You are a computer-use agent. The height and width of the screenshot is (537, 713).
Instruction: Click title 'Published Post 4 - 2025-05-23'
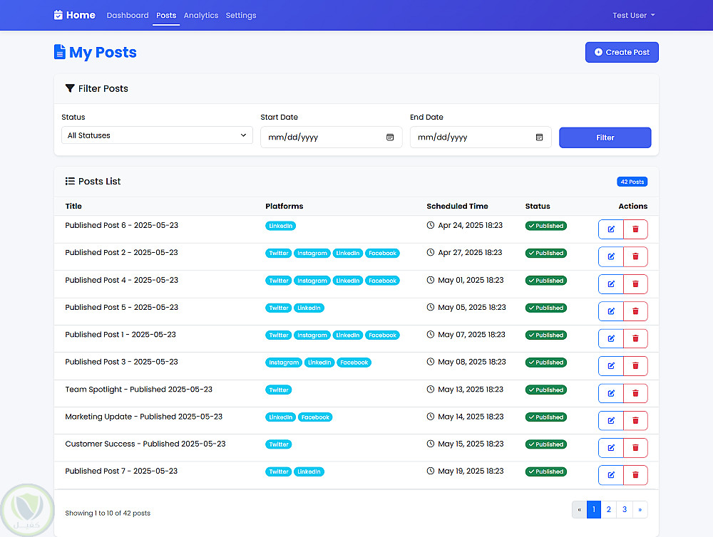tap(121, 281)
